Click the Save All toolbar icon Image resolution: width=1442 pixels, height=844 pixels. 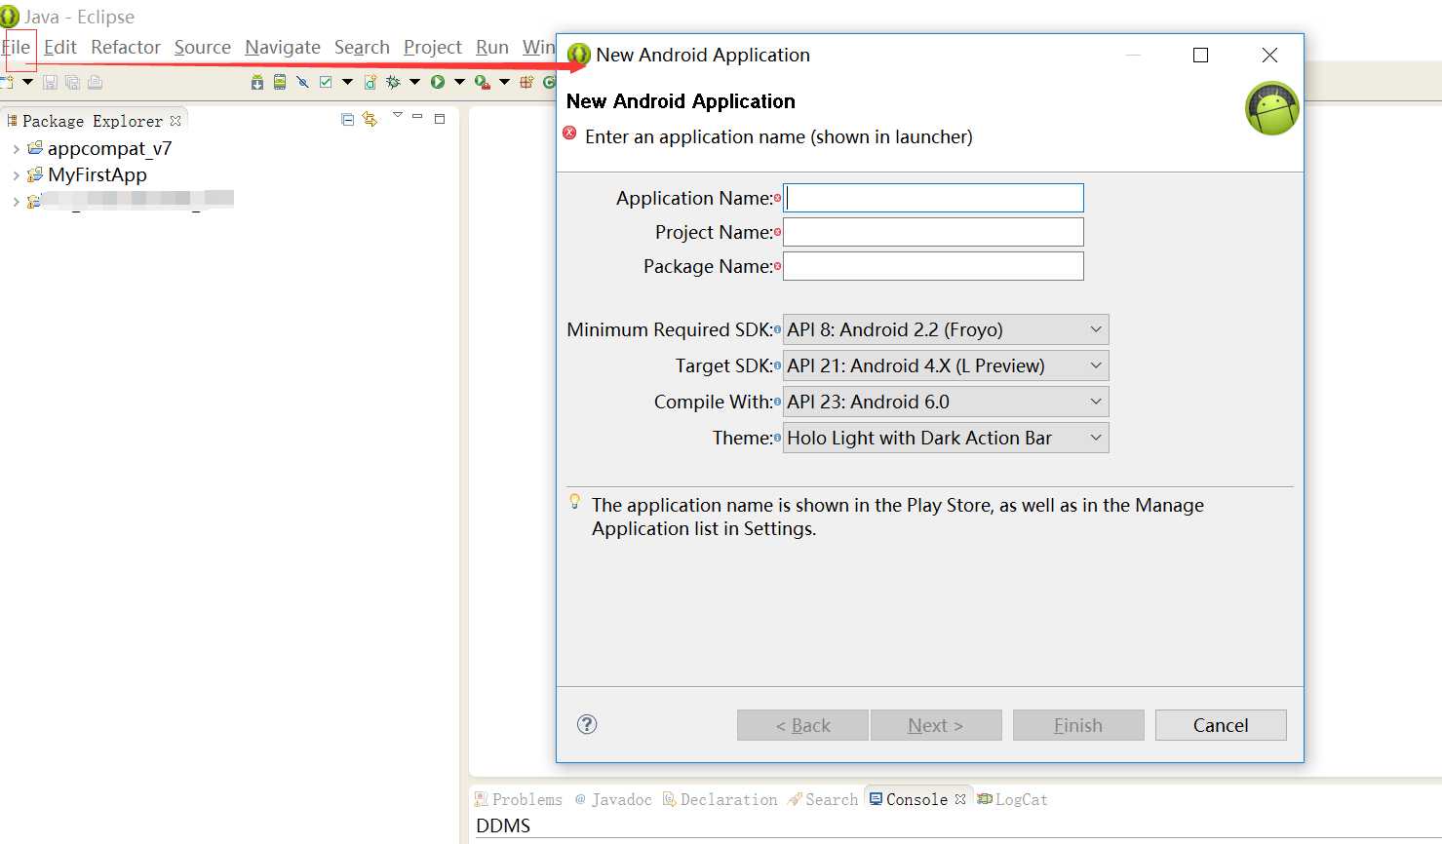[x=72, y=83]
